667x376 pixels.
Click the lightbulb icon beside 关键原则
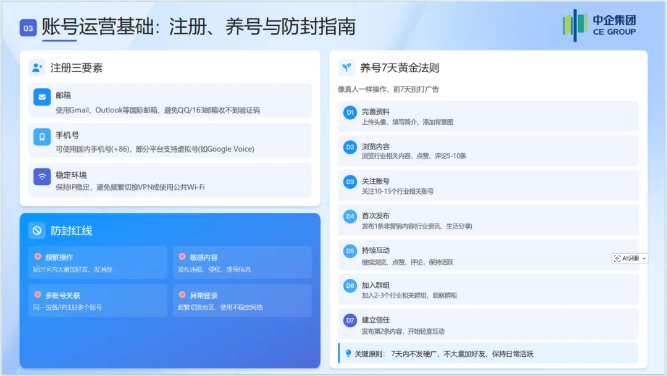click(348, 353)
